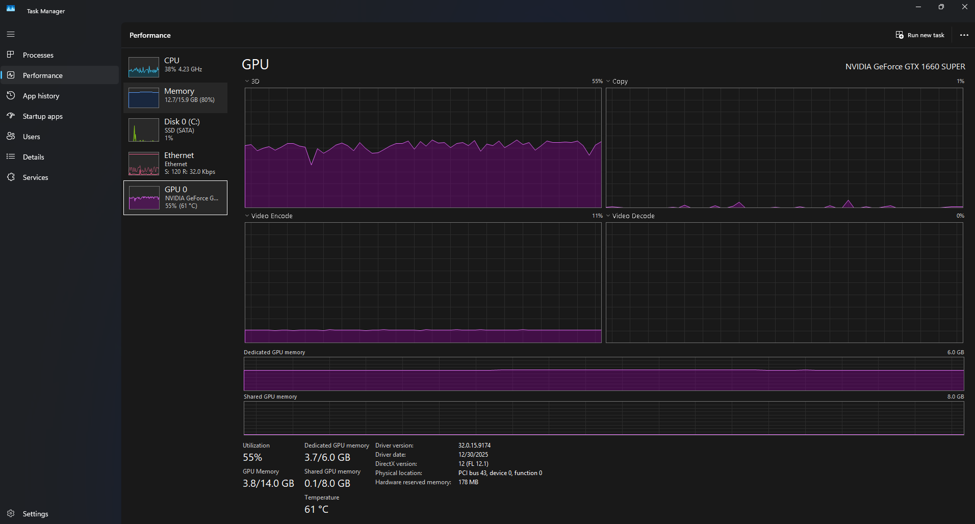
Task: Minimize the Task Manager window
Action: (x=918, y=7)
